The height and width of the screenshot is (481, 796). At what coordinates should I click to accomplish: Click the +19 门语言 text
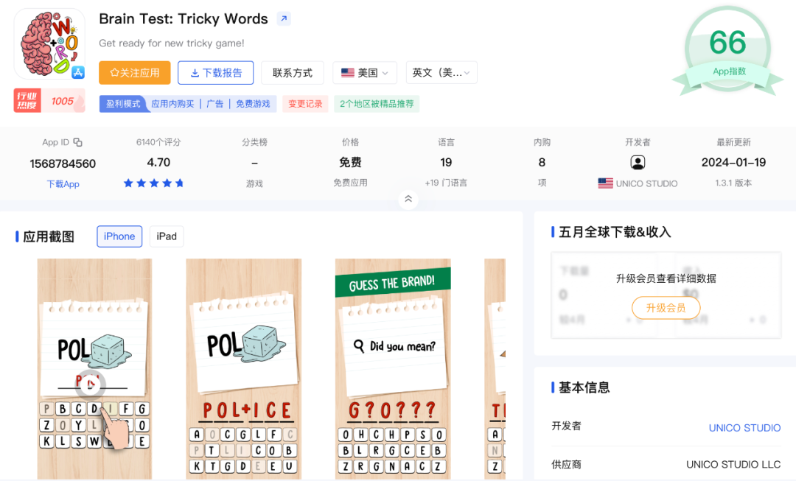point(446,183)
